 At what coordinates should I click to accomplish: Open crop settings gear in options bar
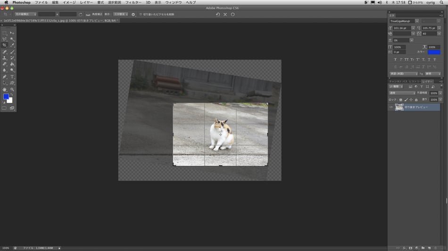[133, 15]
